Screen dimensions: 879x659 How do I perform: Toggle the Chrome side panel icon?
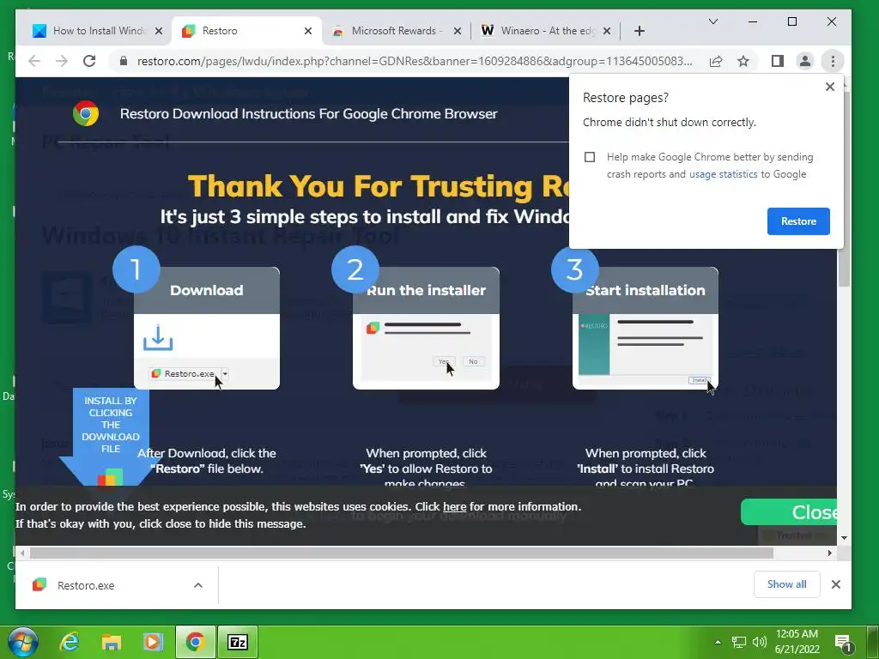[x=778, y=61]
